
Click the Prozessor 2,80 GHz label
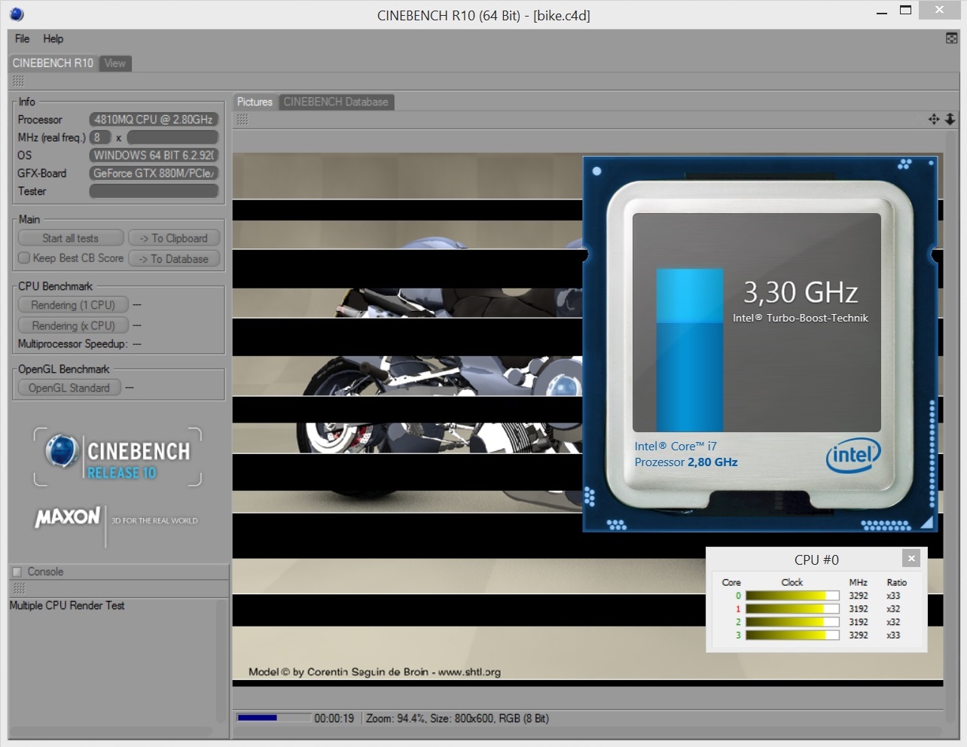[686, 462]
